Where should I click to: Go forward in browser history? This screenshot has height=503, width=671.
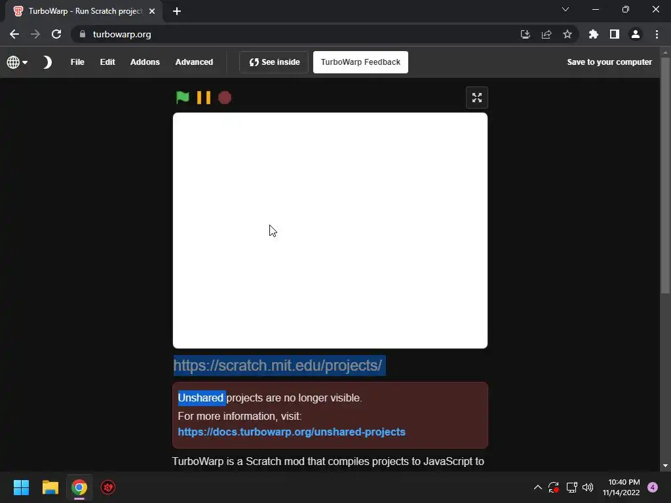point(35,34)
